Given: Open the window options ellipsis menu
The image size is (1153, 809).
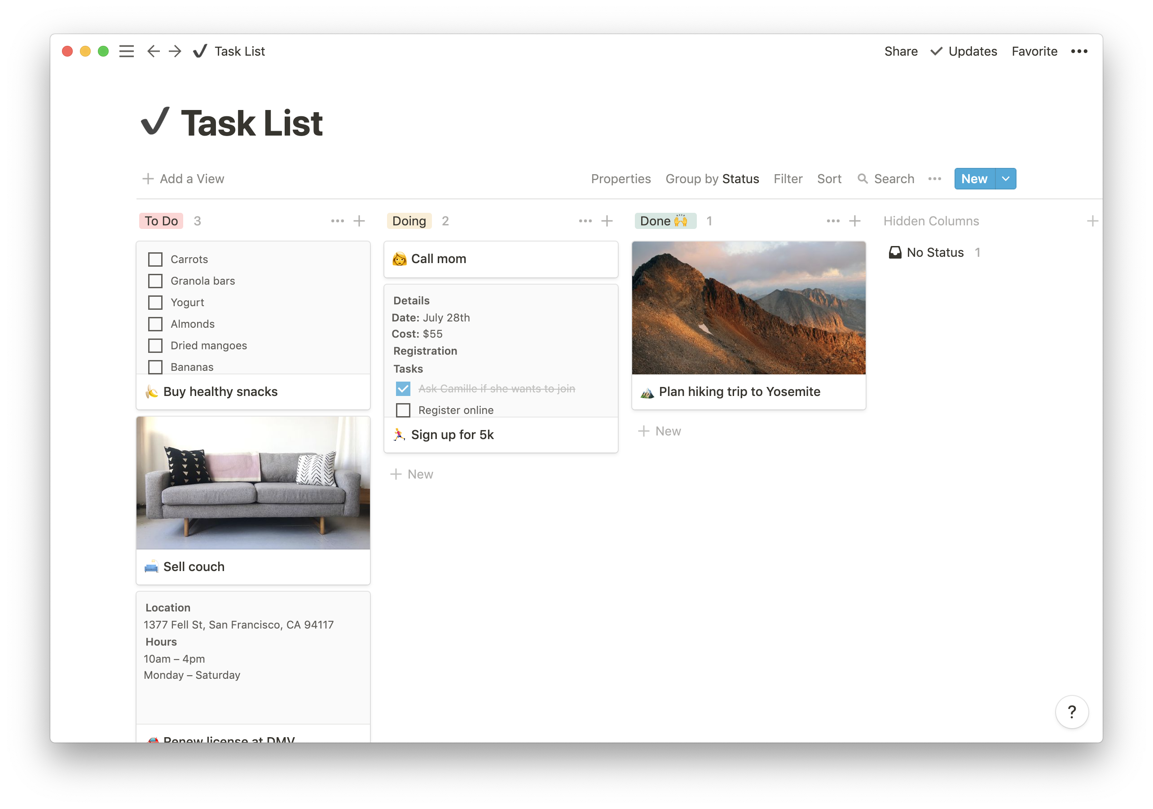Looking at the screenshot, I should (x=1080, y=51).
